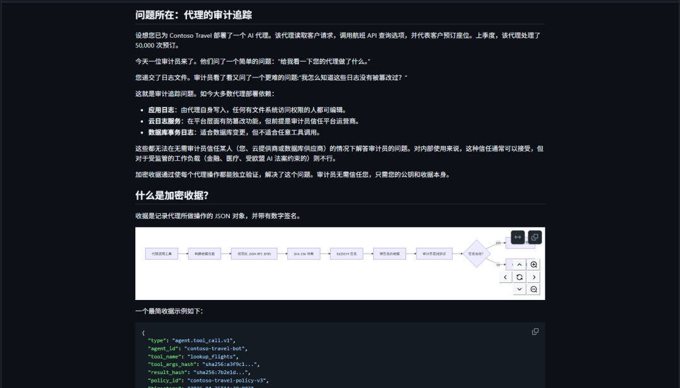
Task: Click the Ed25519 签名 diagram node
Action: (x=346, y=254)
